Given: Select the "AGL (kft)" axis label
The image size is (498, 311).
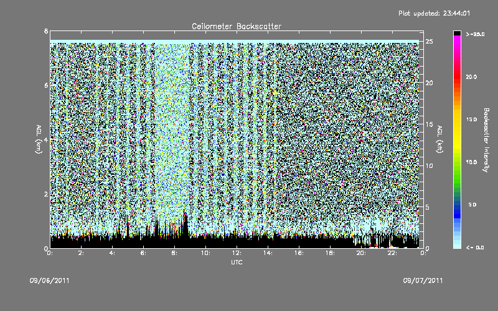Looking at the screenshot, I should [x=439, y=139].
